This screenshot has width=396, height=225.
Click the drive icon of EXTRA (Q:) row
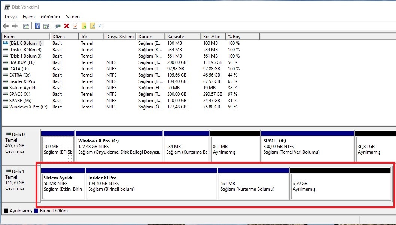[6, 75]
